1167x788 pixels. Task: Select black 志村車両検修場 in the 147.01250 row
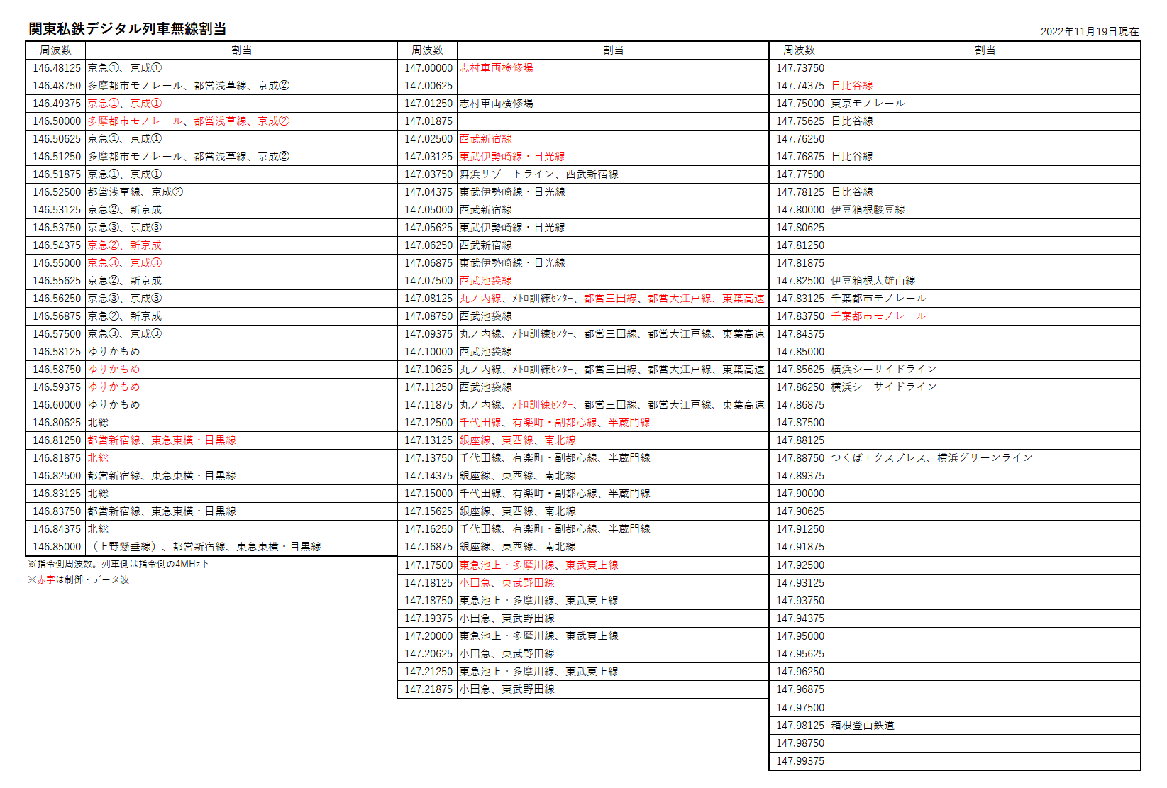pos(497,104)
